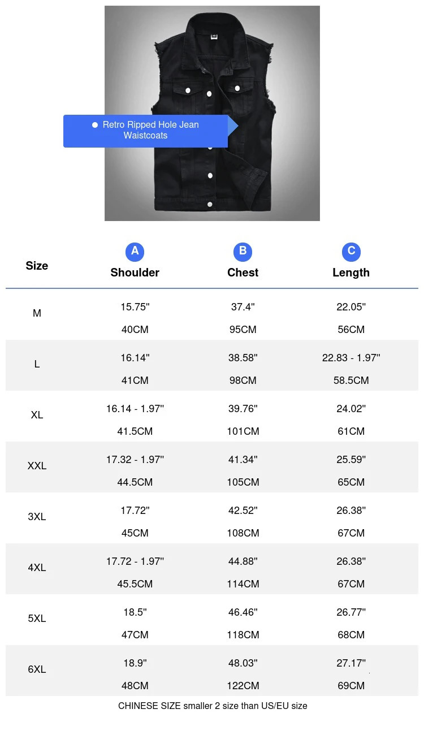
Task: Click the 122CM chest value for 6XL
Action: point(243,686)
